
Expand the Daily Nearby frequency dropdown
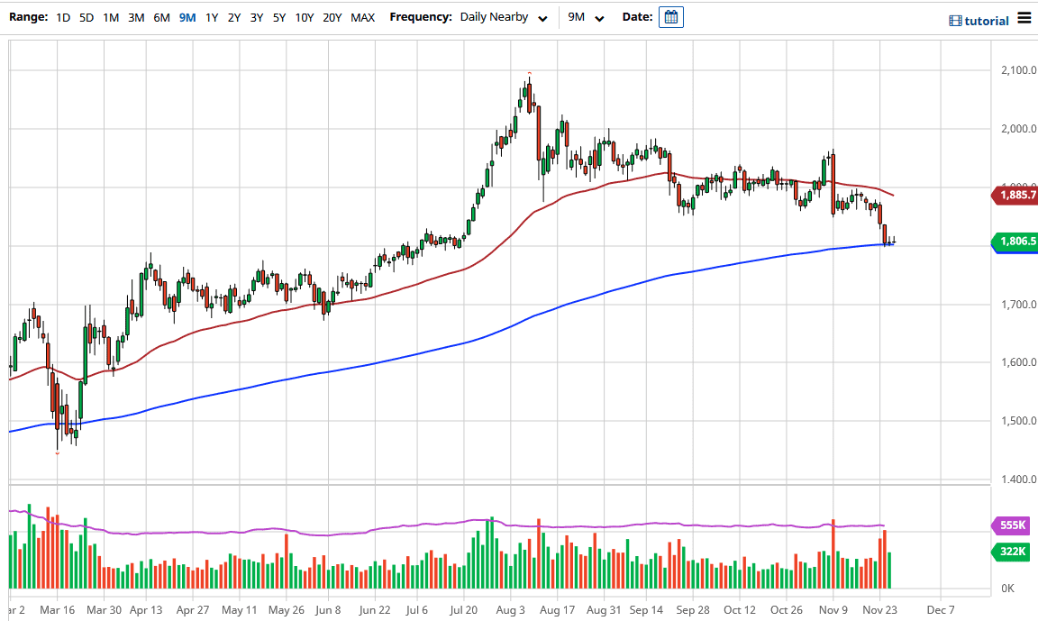[505, 17]
